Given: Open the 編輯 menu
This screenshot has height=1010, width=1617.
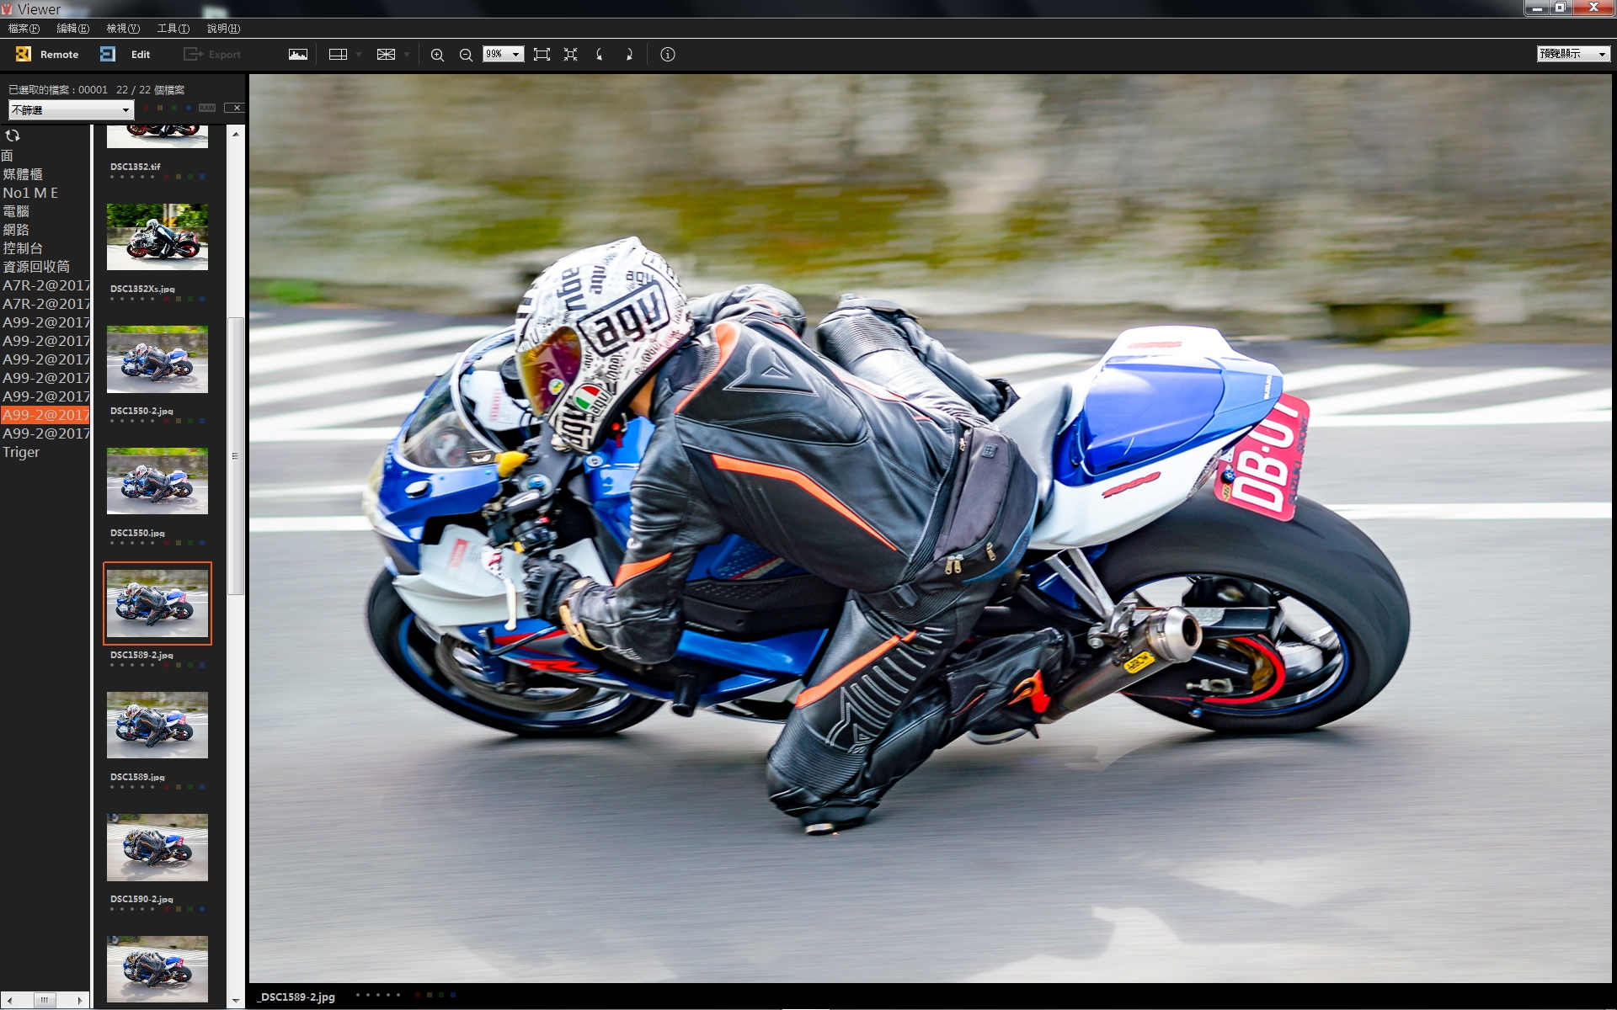Looking at the screenshot, I should pyautogui.click(x=72, y=29).
